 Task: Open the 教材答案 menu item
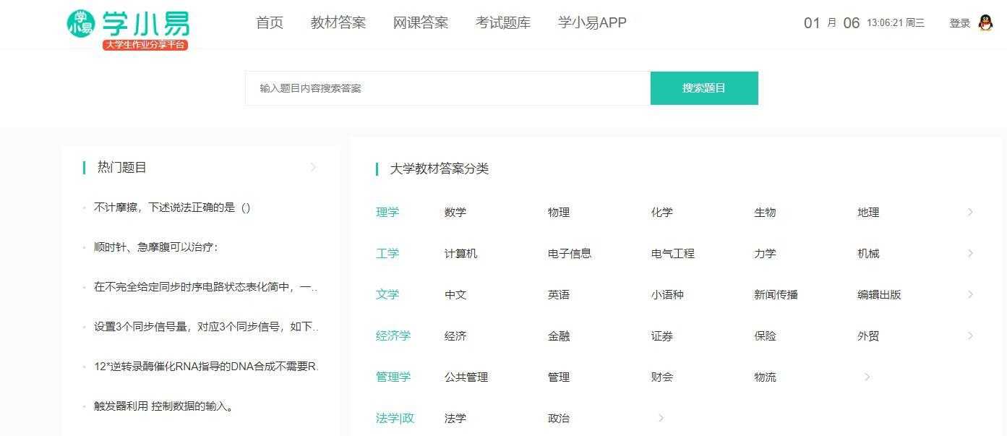tap(338, 22)
